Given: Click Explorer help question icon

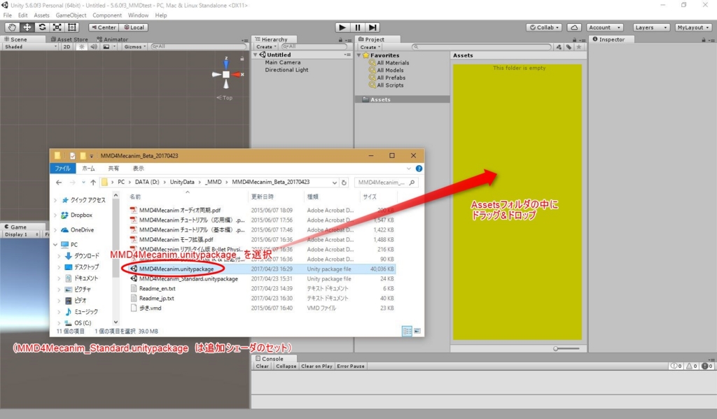Looking at the screenshot, I should click(419, 169).
